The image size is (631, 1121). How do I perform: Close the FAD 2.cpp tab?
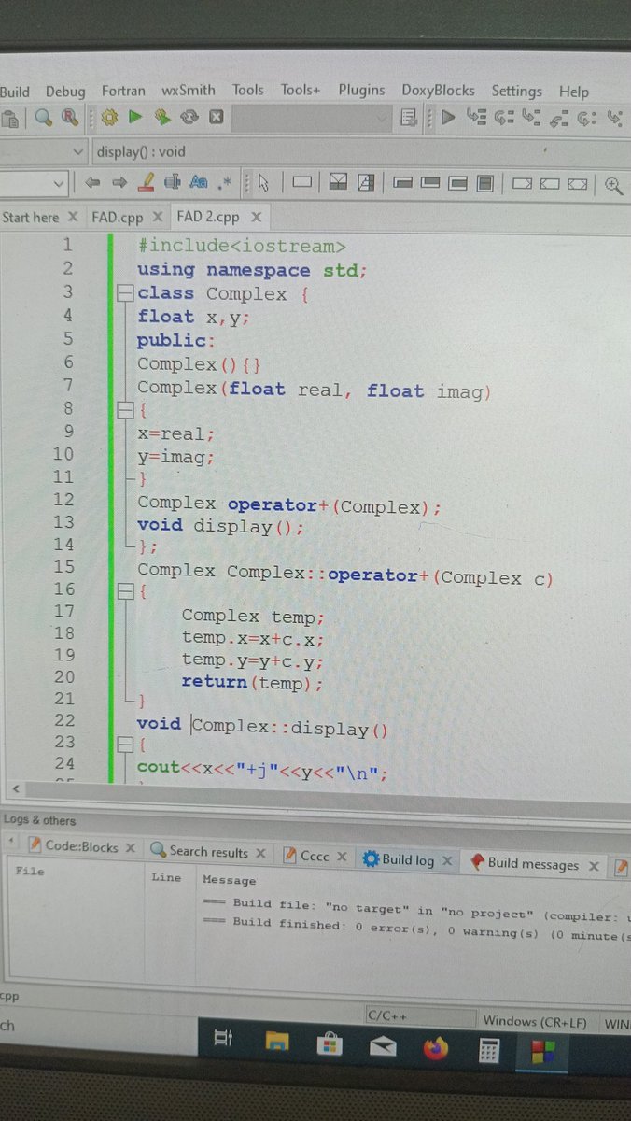pos(256,217)
